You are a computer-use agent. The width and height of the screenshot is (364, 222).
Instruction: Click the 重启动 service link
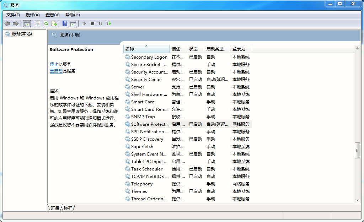[56, 71]
